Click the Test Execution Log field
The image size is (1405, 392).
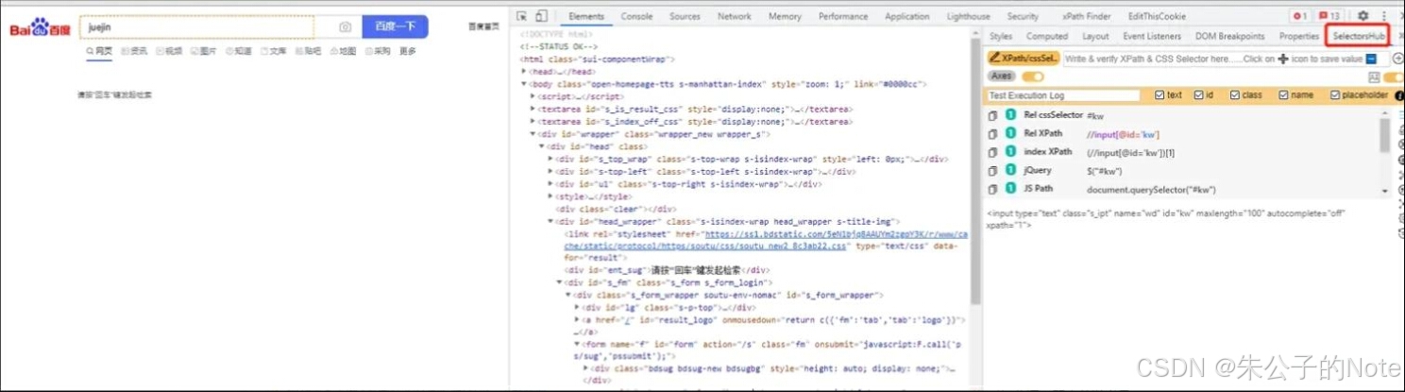coord(1063,95)
